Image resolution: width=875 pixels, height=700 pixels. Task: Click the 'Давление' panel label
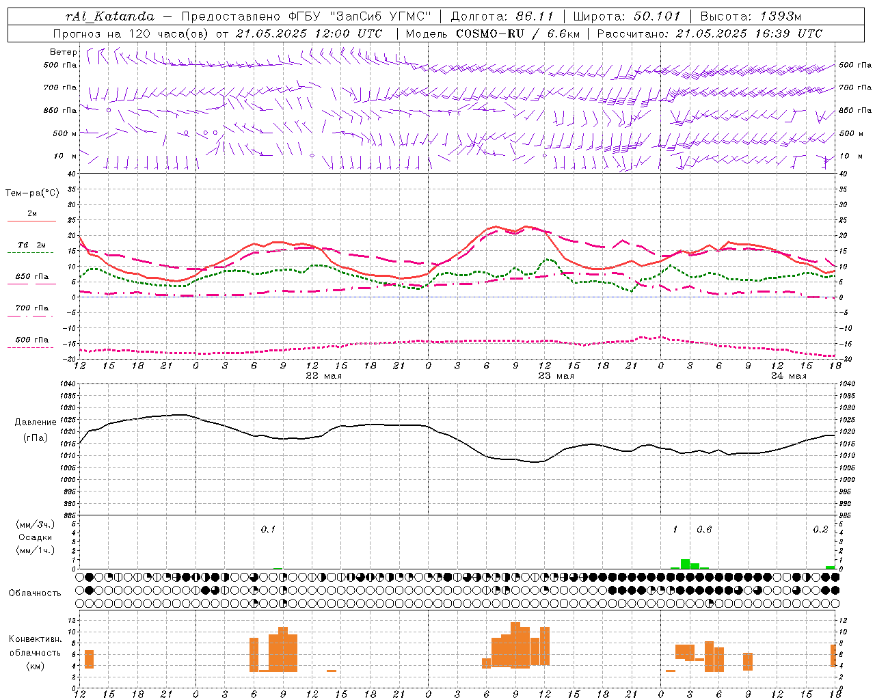click(x=36, y=422)
